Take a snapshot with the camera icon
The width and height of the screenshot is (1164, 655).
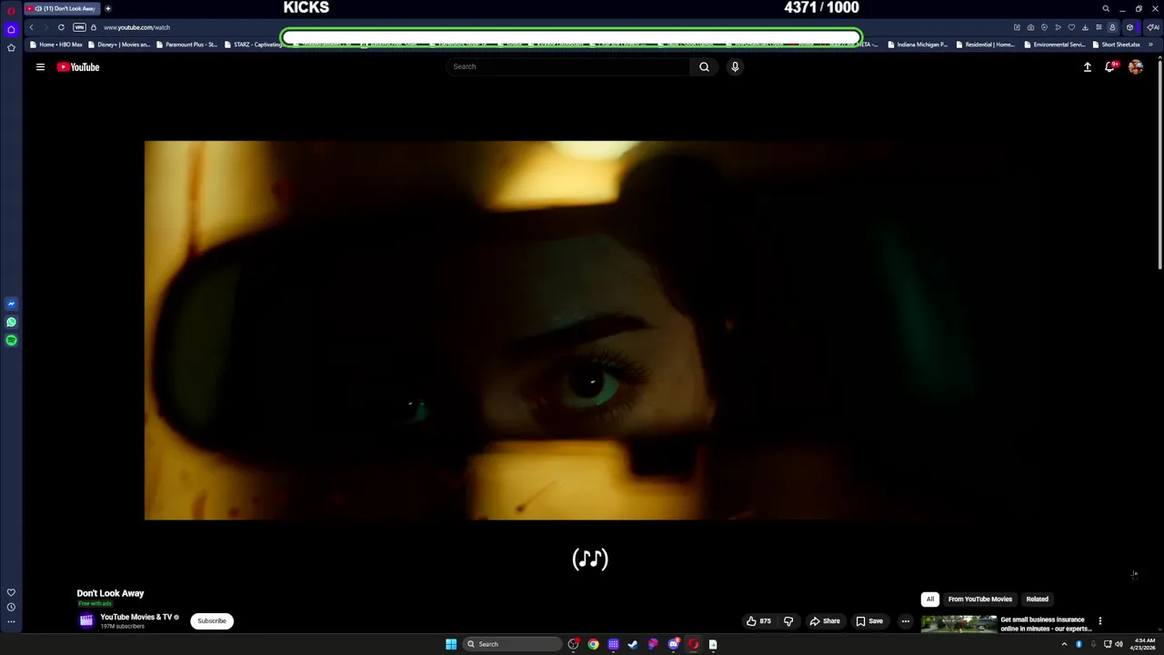click(x=1030, y=27)
